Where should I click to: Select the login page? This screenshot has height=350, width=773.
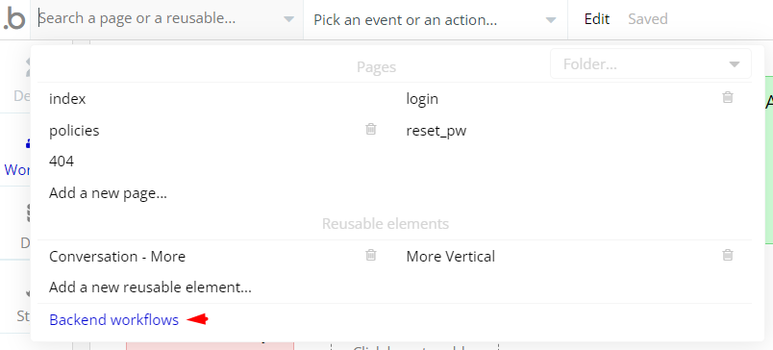[422, 99]
